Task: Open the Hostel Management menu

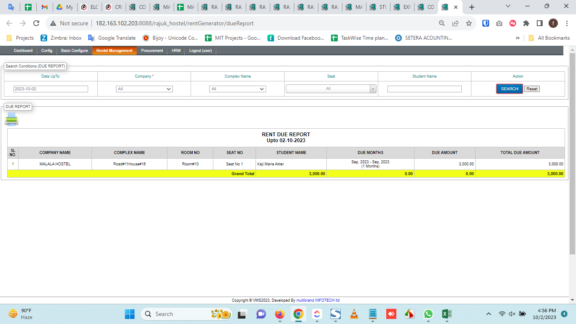Action: tap(114, 51)
